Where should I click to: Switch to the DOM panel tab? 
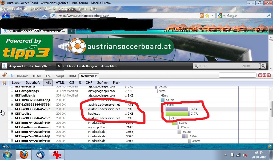pyautogui.click(x=72, y=76)
